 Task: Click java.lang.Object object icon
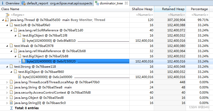(x=11, y=98)
